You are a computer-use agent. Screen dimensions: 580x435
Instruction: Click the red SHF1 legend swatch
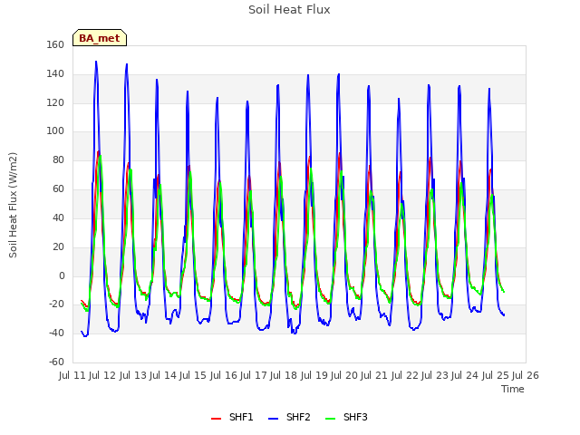coord(216,419)
